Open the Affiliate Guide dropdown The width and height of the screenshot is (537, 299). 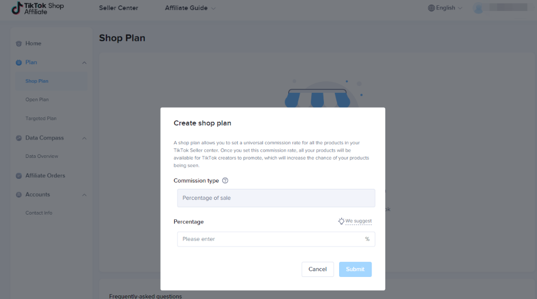tap(190, 8)
